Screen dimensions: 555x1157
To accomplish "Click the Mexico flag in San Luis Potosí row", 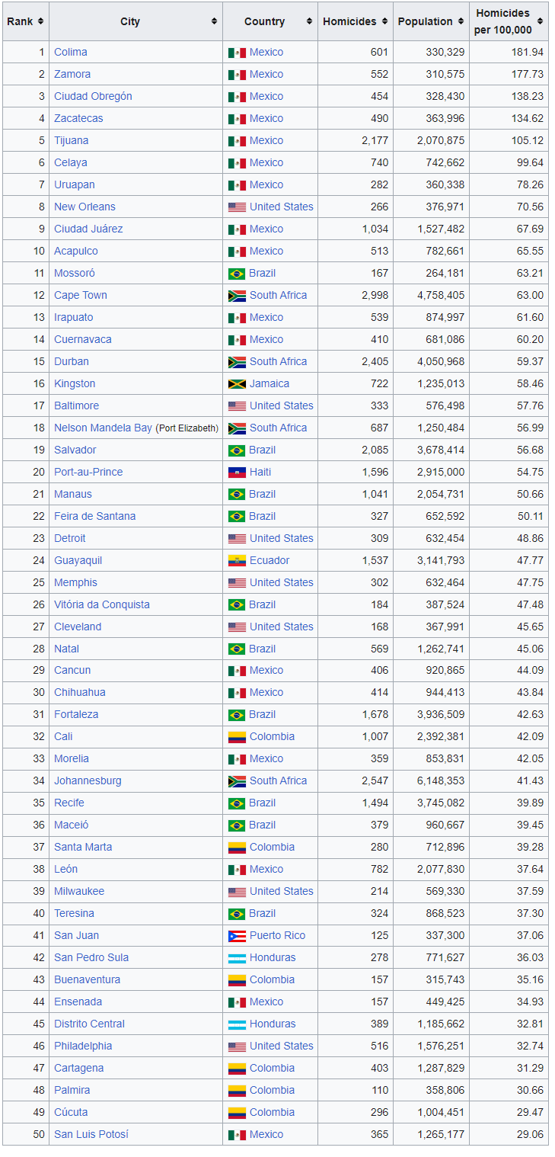I will coord(237,1135).
